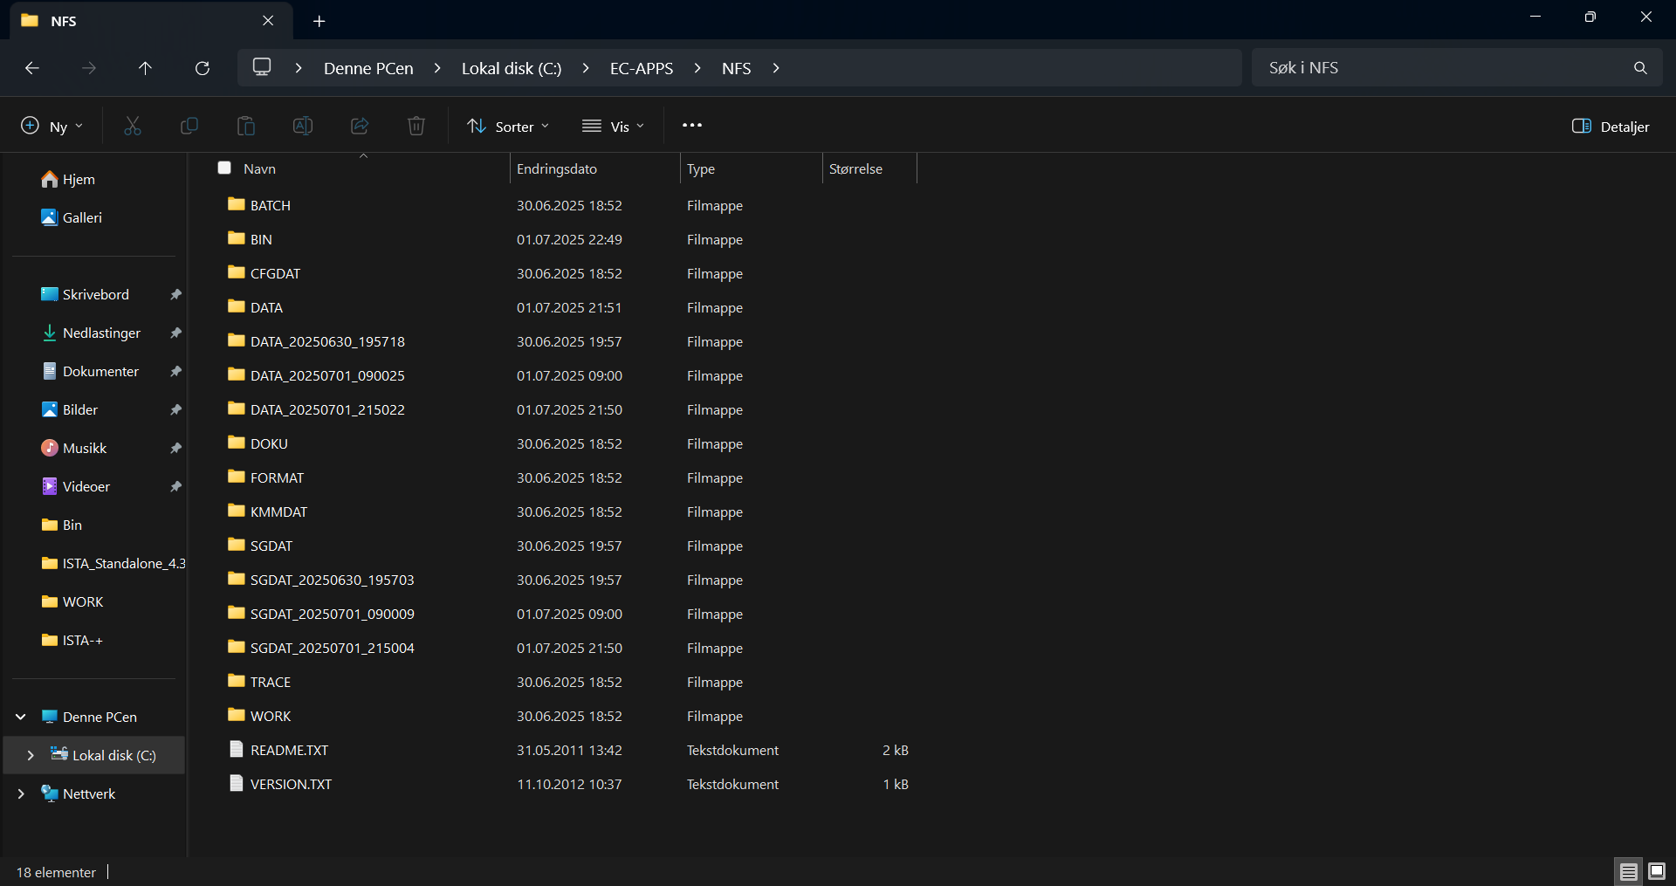The image size is (1676, 886).
Task: Click the PC monitor icon in address bar
Action: pos(262,67)
